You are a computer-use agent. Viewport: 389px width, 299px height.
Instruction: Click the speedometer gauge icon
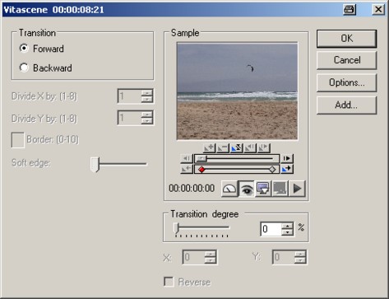click(x=229, y=189)
